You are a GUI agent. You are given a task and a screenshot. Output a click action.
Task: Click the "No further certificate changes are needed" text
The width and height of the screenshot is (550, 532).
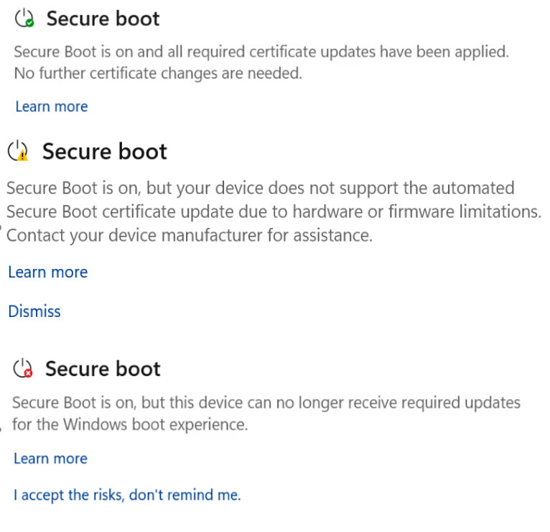click(x=157, y=73)
